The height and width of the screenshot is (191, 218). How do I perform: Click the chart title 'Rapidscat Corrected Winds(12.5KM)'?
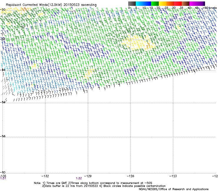34,5
